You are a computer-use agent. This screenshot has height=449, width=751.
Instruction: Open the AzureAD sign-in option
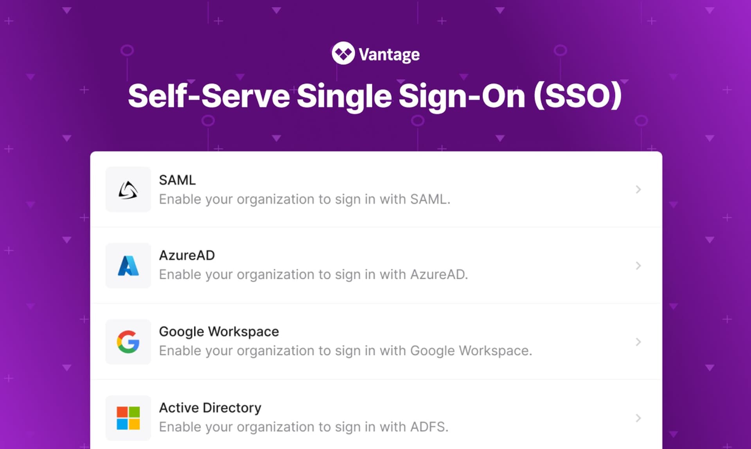coord(352,265)
